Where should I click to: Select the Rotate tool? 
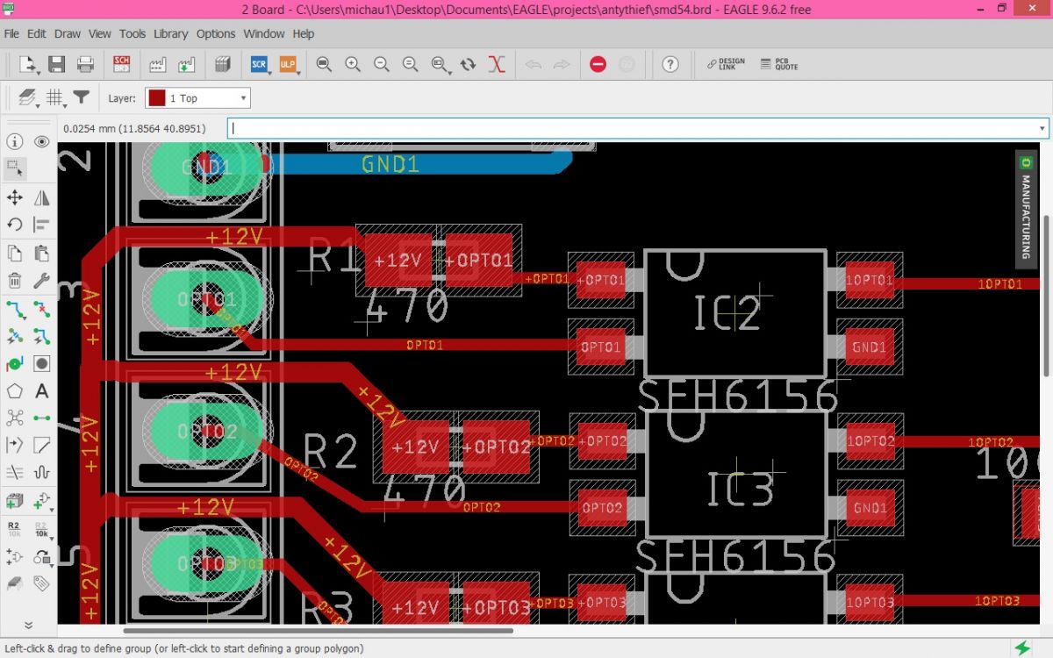(15, 225)
